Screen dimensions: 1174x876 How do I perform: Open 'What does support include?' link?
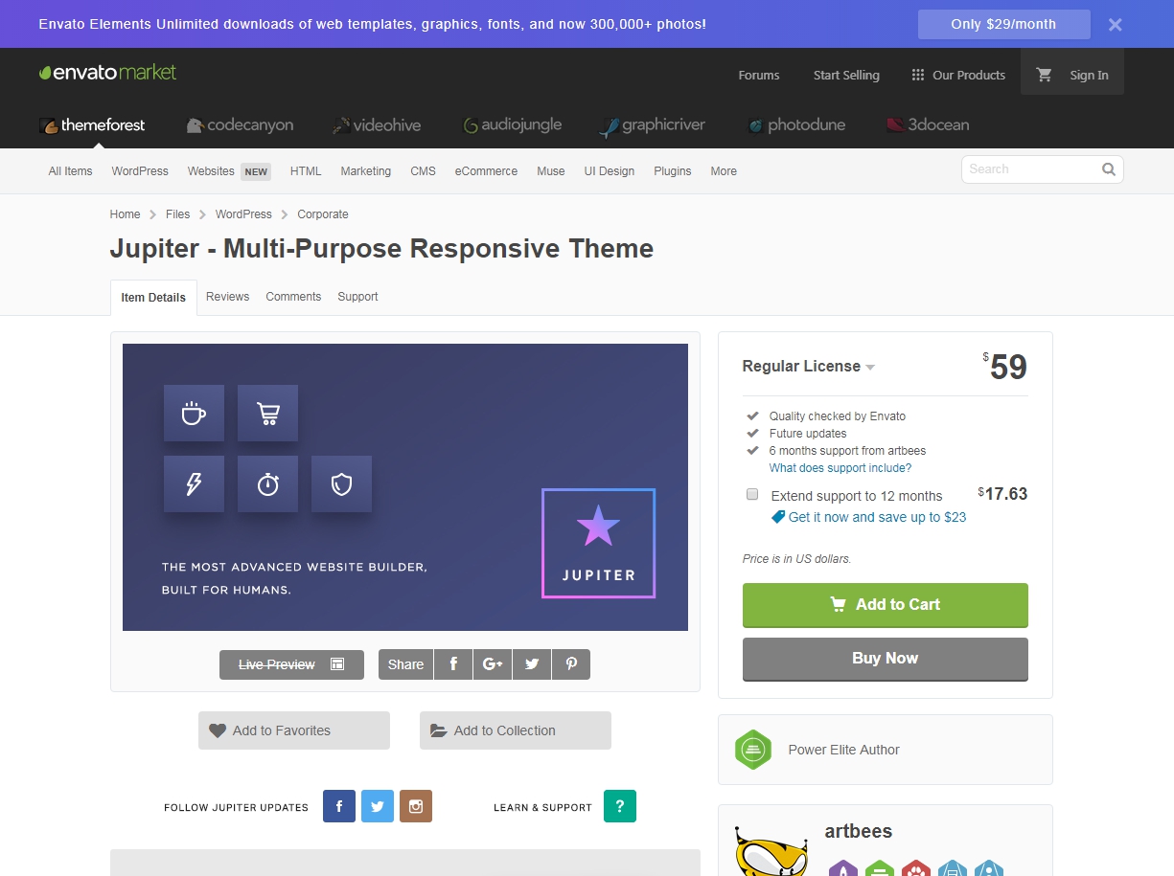click(840, 468)
